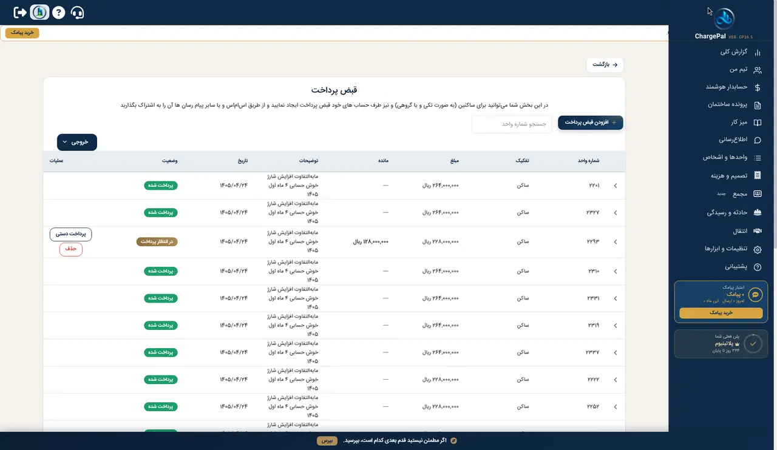Click the question mark help icon
The height and width of the screenshot is (450, 777).
58,12
